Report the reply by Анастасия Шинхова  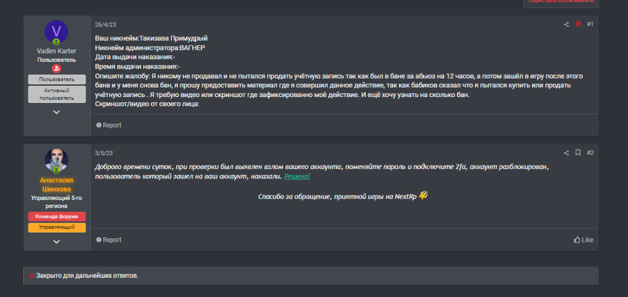pyautogui.click(x=109, y=239)
